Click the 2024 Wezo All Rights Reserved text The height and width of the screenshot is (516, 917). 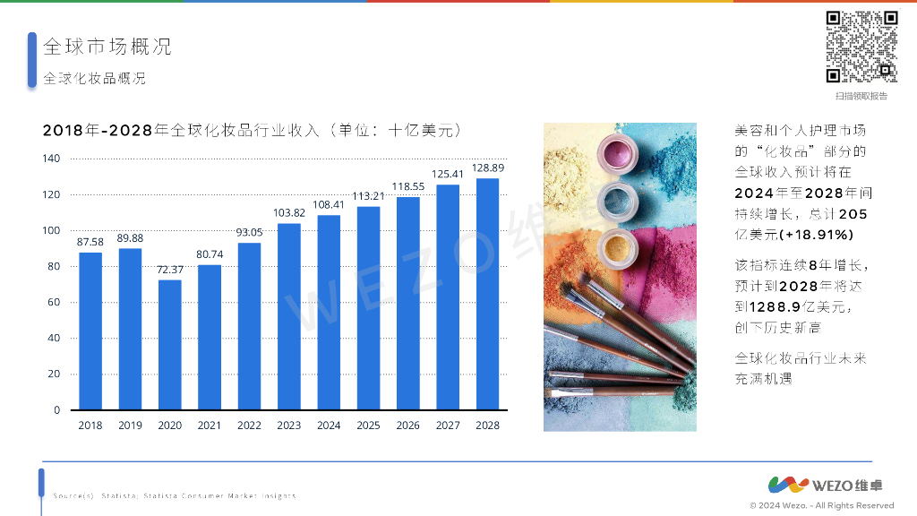tap(822, 505)
